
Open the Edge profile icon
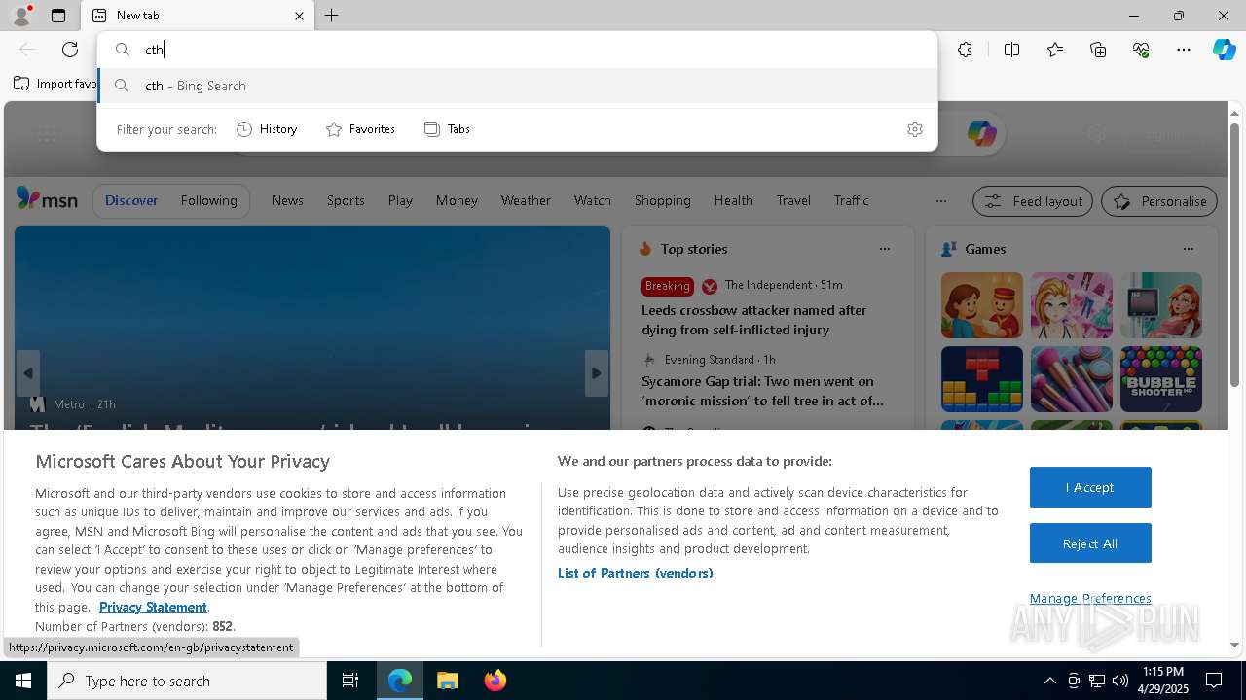[20, 16]
